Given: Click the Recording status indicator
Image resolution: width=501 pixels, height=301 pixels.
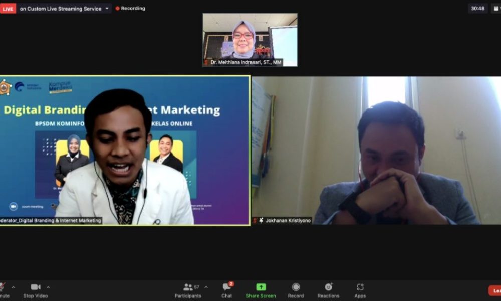Looking at the screenshot, I should 130,9.
